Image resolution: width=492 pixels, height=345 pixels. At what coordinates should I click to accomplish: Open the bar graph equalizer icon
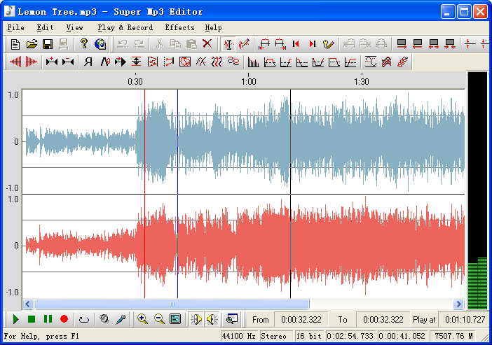click(253, 62)
